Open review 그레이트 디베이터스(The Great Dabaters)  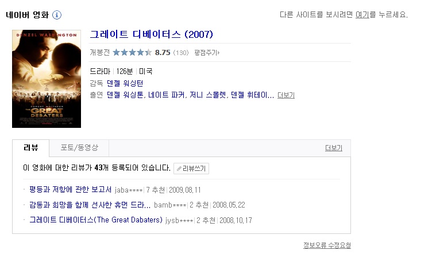(96, 220)
